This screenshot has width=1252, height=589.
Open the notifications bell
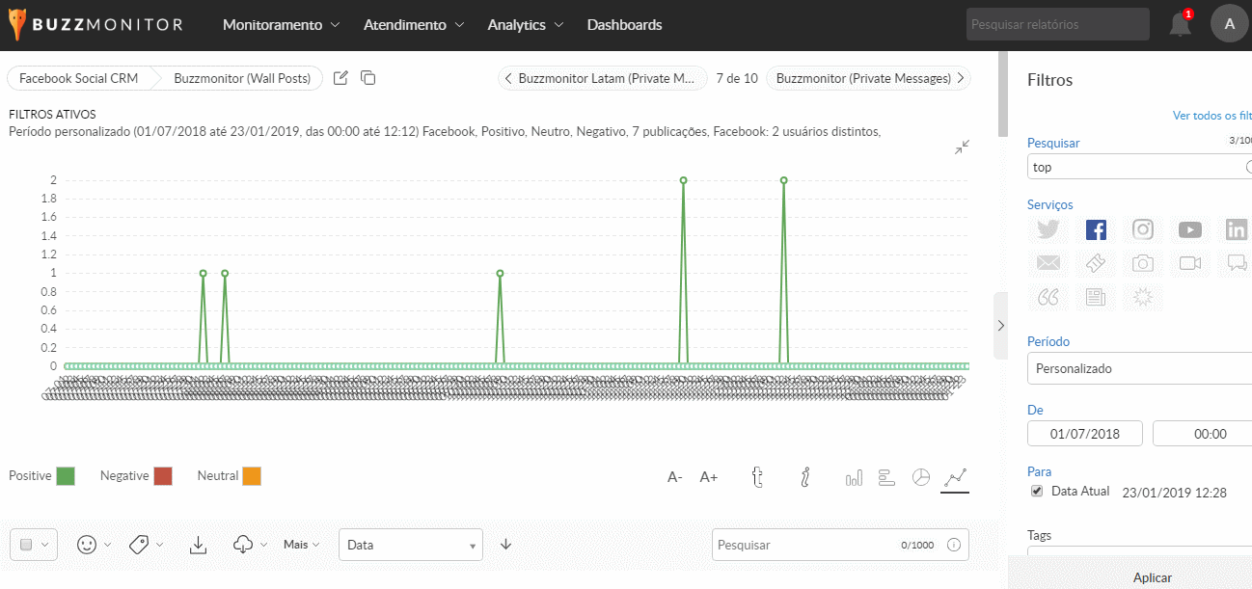coord(1180,25)
